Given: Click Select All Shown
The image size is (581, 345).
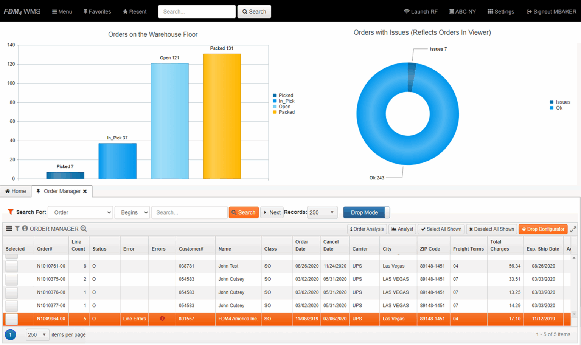Looking at the screenshot, I should click(441, 229).
